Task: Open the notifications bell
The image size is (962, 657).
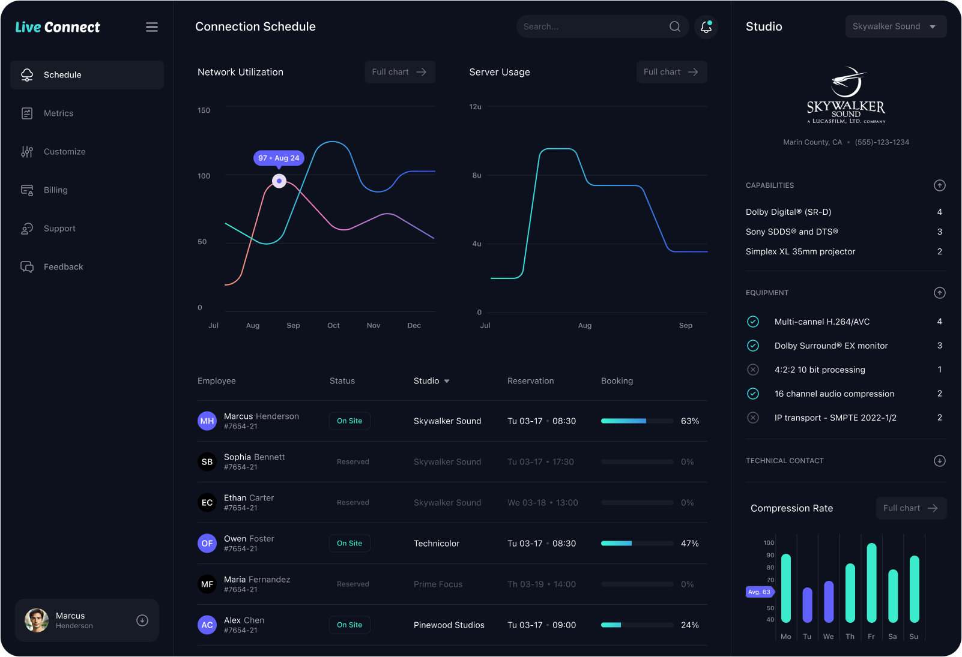Action: (706, 26)
